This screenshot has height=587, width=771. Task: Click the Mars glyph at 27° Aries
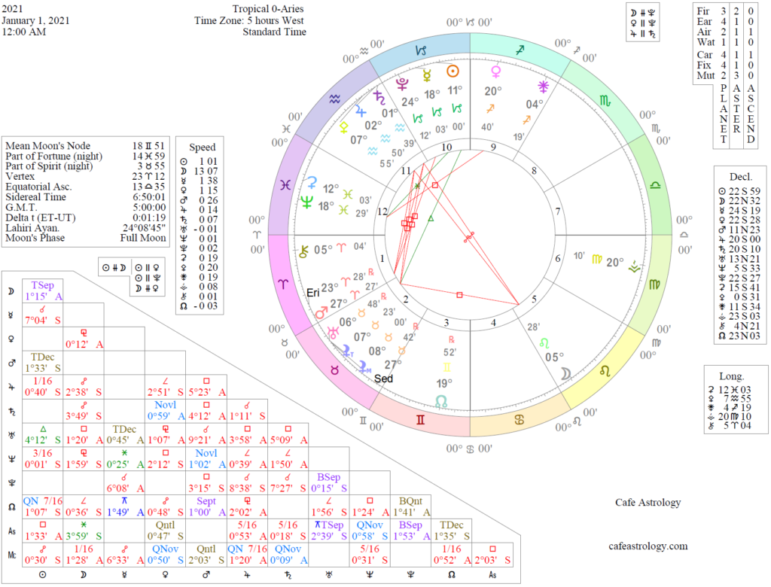click(x=321, y=314)
